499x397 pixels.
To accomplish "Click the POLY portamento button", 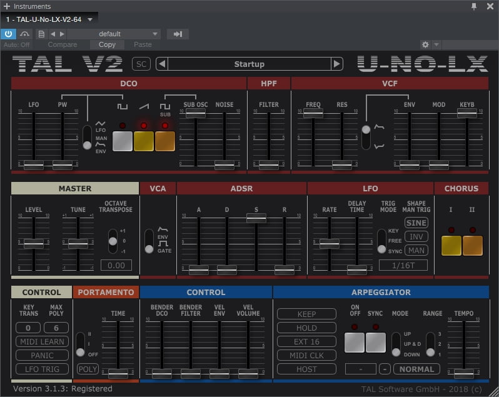I will coord(88,369).
